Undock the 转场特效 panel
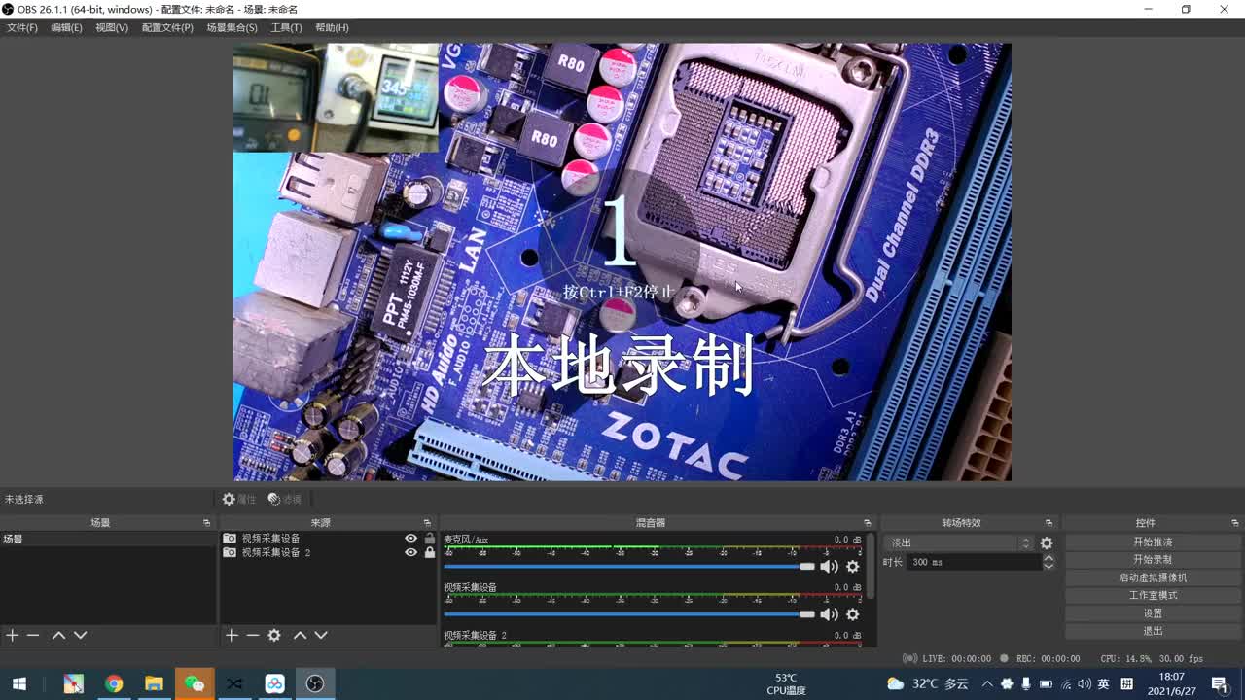This screenshot has width=1245, height=700. (x=1049, y=523)
